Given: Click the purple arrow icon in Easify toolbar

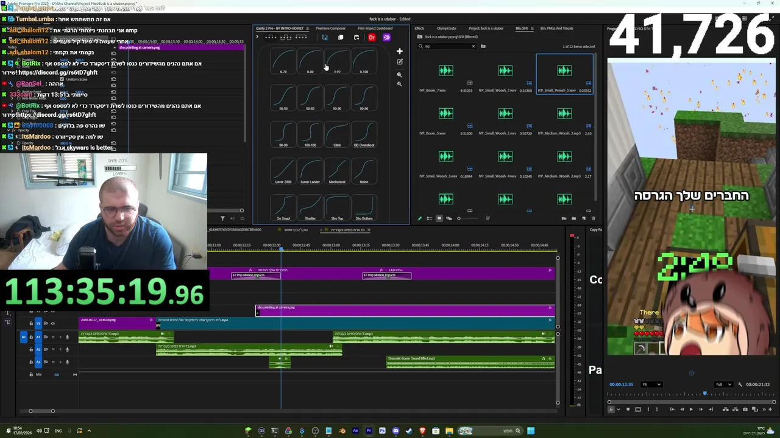Looking at the screenshot, I should coord(386,37).
